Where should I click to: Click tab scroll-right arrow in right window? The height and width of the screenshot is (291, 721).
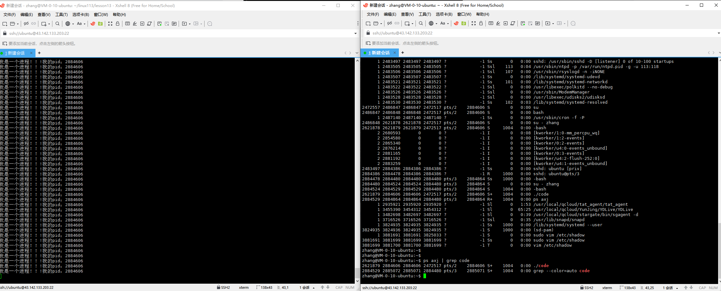click(x=713, y=53)
